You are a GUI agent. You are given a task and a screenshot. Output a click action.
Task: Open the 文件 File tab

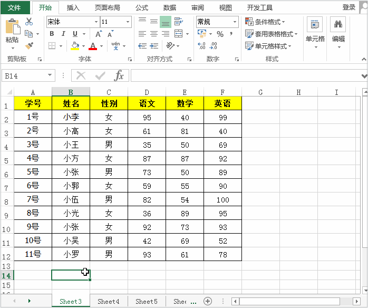[15, 8]
